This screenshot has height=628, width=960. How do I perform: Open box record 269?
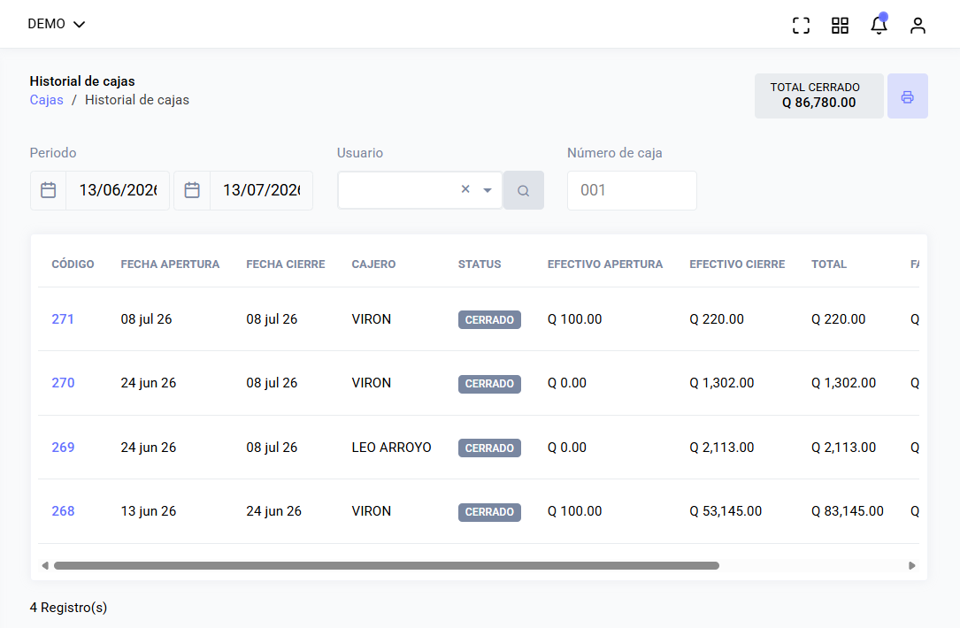63,448
